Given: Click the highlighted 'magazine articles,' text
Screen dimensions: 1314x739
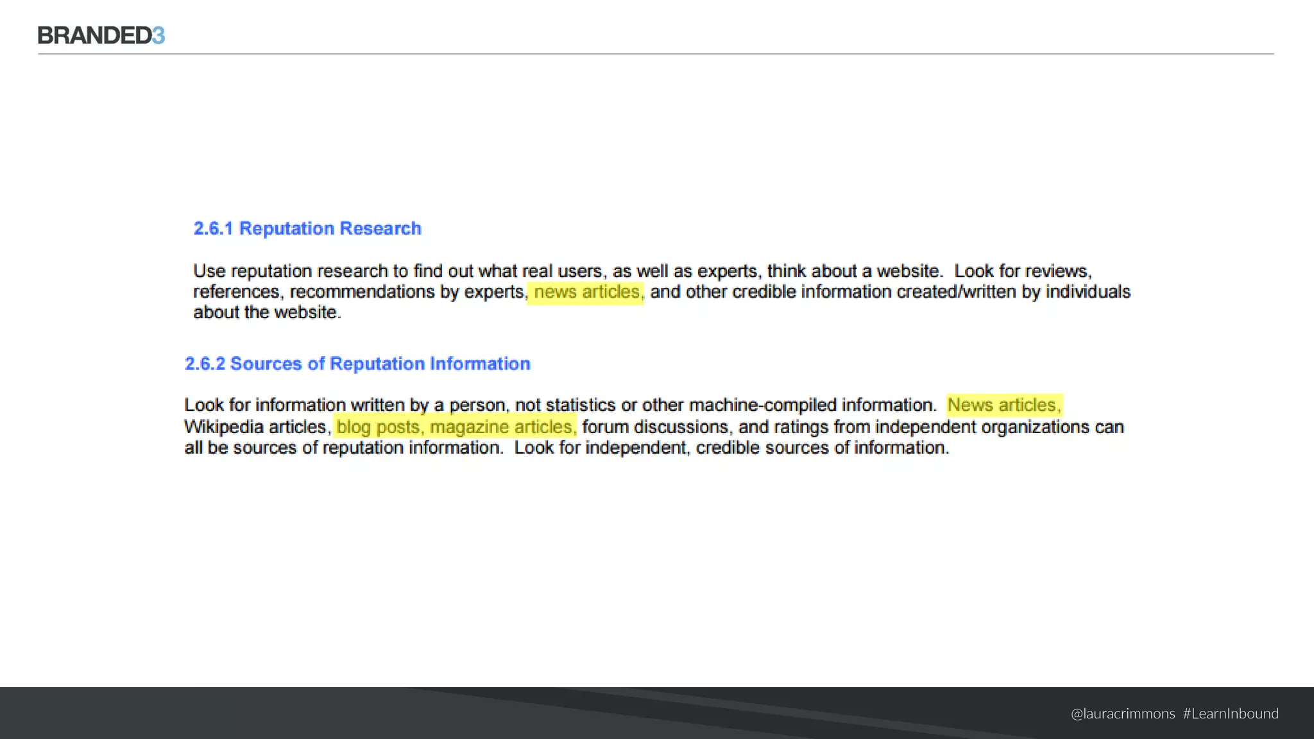Looking at the screenshot, I should [x=502, y=427].
